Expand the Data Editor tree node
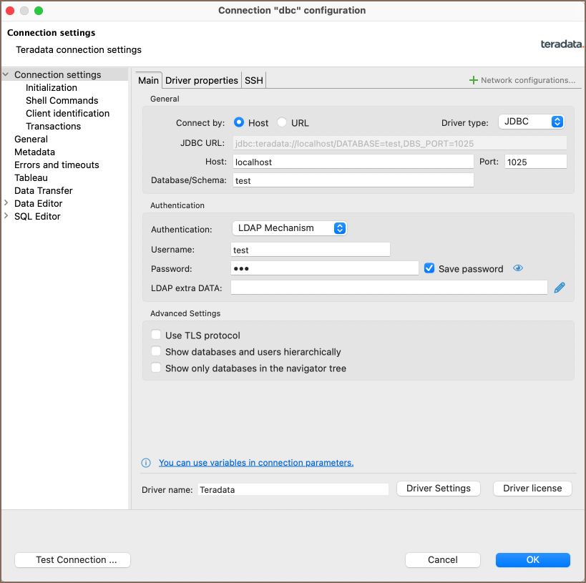Screen dimensions: 586x583 click(6, 204)
